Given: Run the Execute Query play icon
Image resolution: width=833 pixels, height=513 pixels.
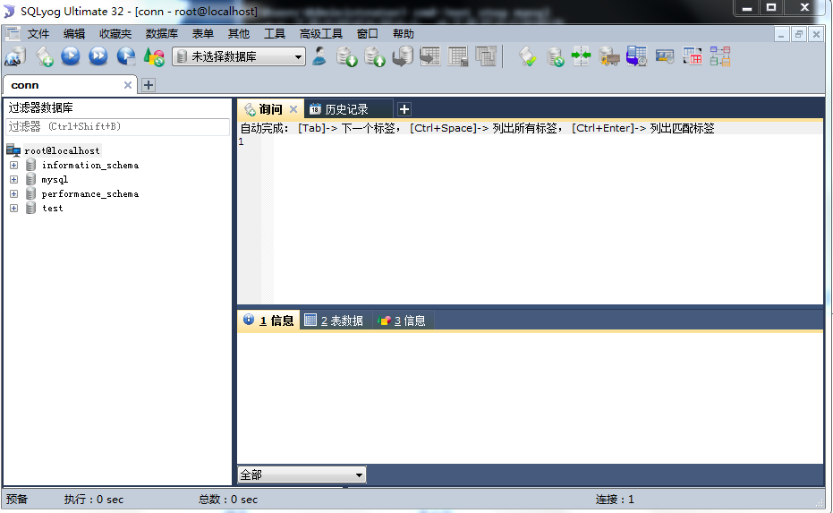Looking at the screenshot, I should [70, 56].
